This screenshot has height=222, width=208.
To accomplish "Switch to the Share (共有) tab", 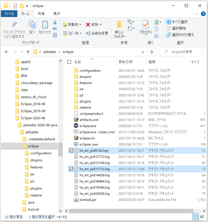I will click(x=41, y=14).
